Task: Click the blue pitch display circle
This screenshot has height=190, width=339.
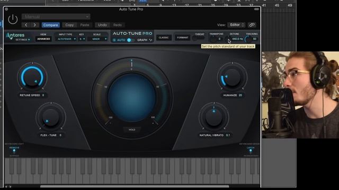Action: (x=132, y=98)
